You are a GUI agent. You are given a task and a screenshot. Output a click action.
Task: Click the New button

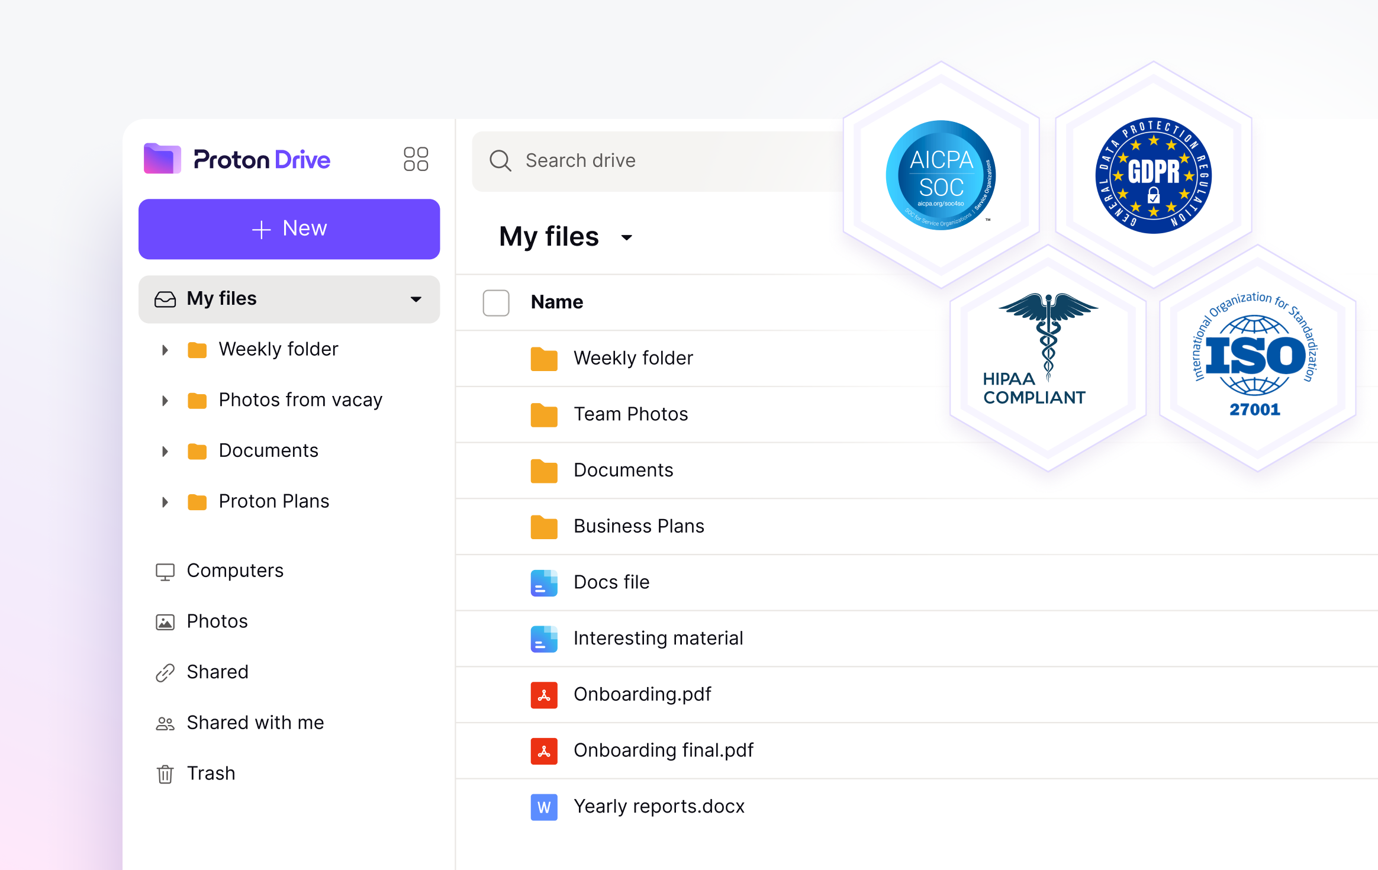tap(289, 228)
